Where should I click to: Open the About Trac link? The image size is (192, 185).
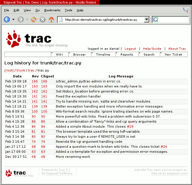point(177,49)
